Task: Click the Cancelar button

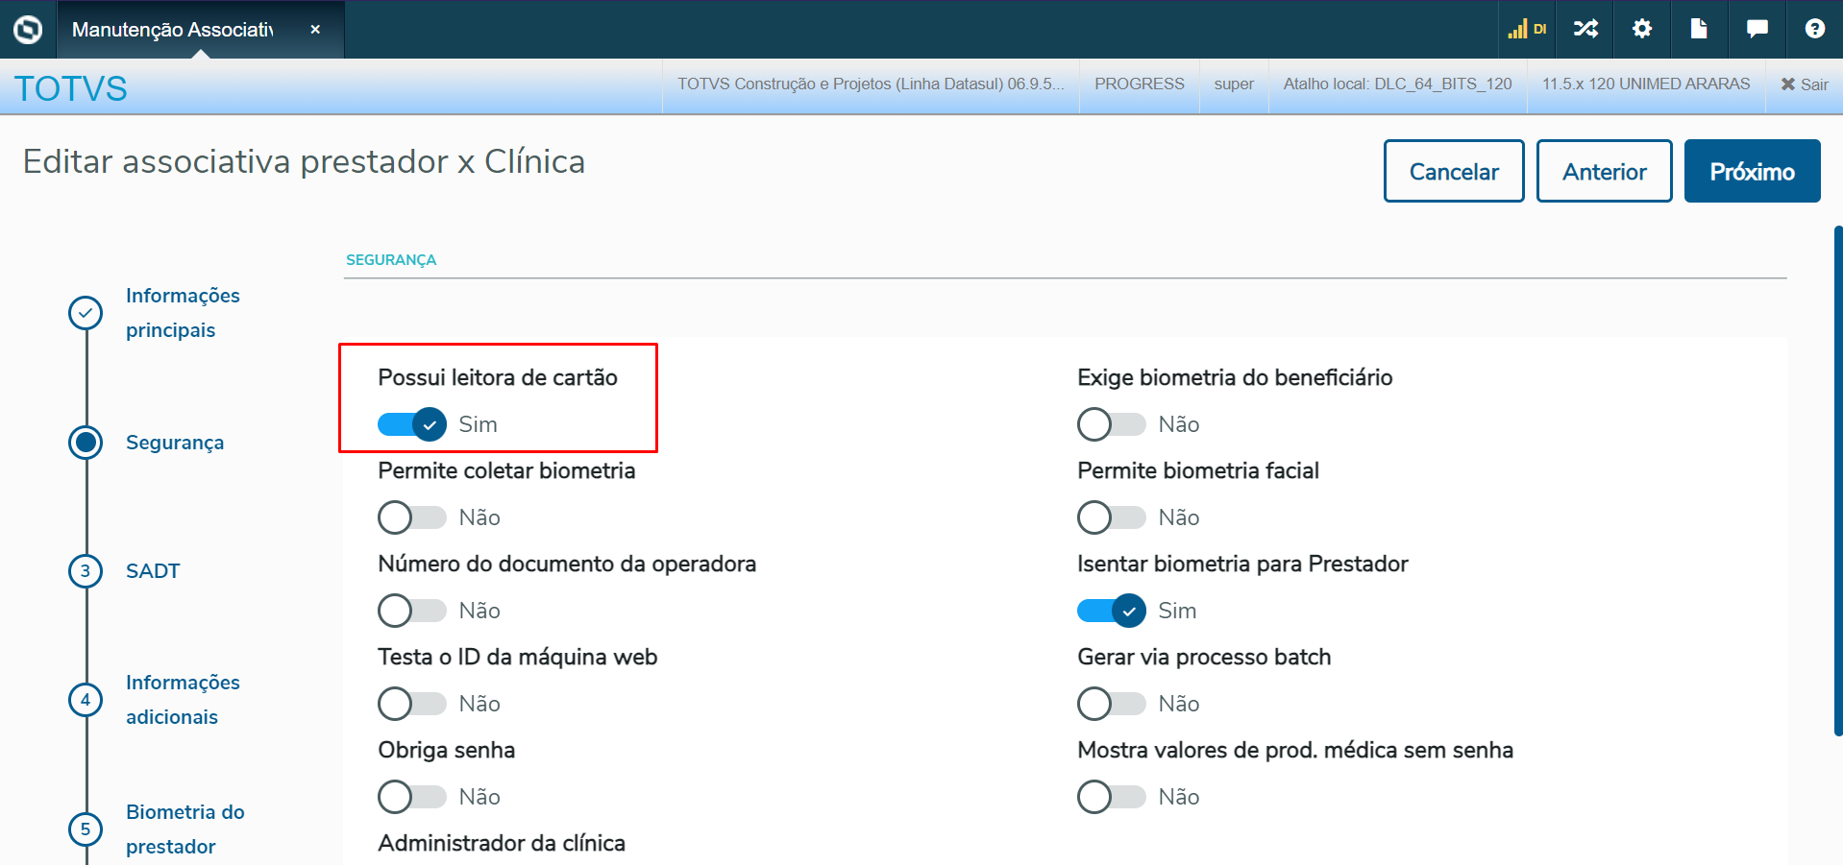Action: 1453,172
